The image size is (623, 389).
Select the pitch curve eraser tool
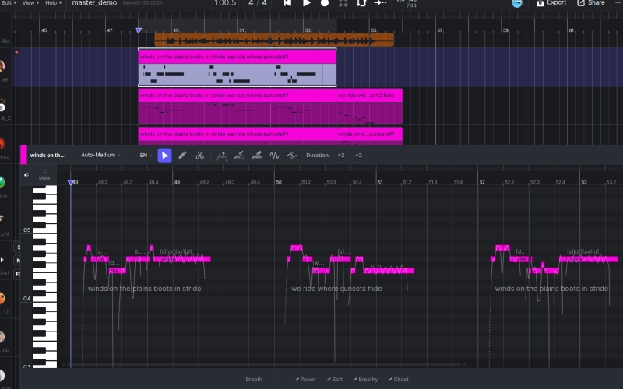tap(257, 155)
